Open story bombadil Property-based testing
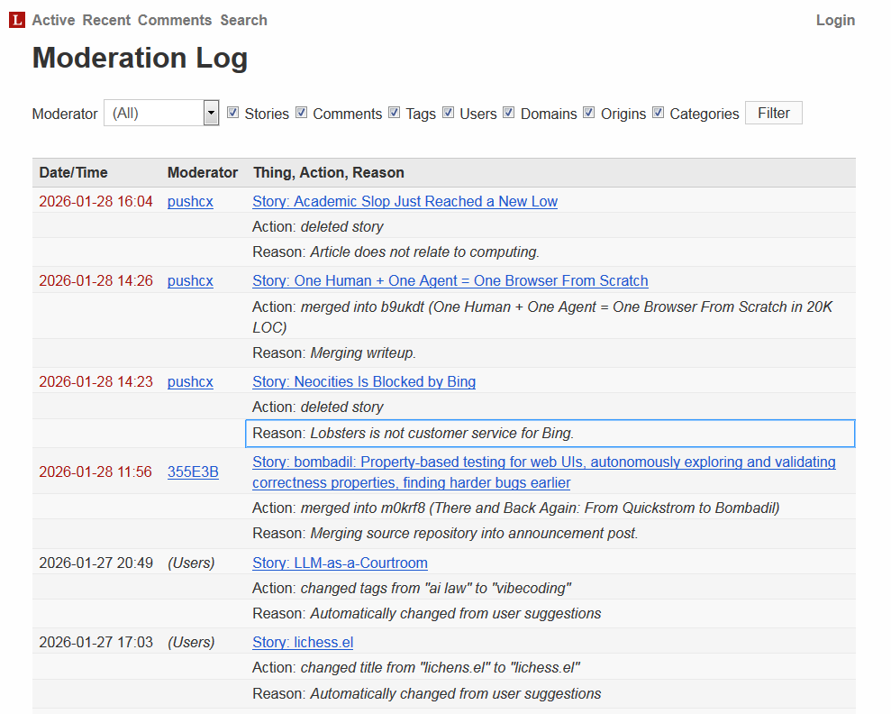This screenshot has height=714, width=891. 544,471
